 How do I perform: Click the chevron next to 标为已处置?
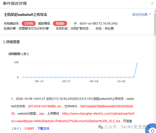pos(150,14)
